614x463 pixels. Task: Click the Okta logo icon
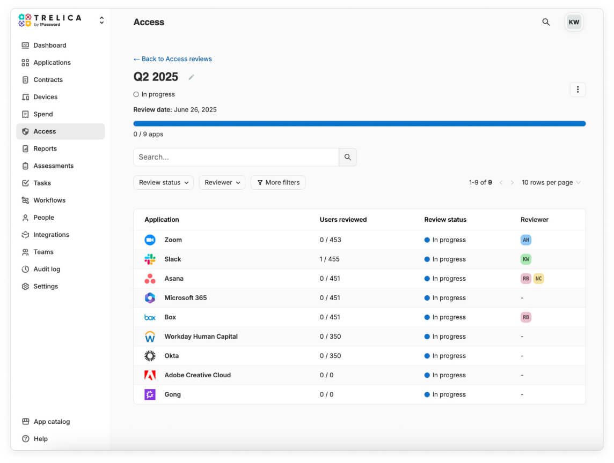(x=150, y=355)
